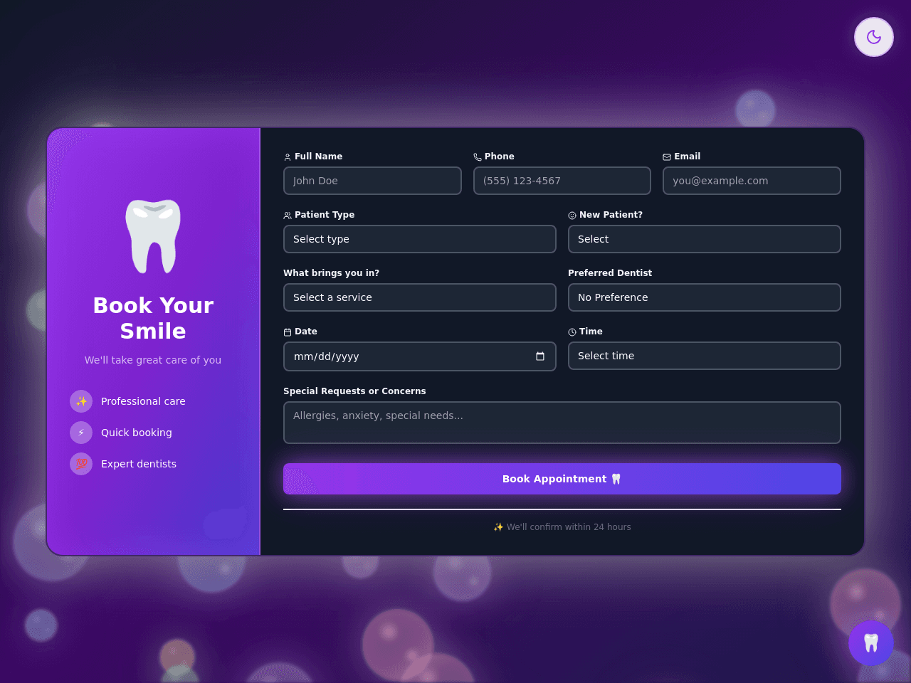Click the clock icon beside Time label
Viewport: 911px width, 683px height.
572,332
